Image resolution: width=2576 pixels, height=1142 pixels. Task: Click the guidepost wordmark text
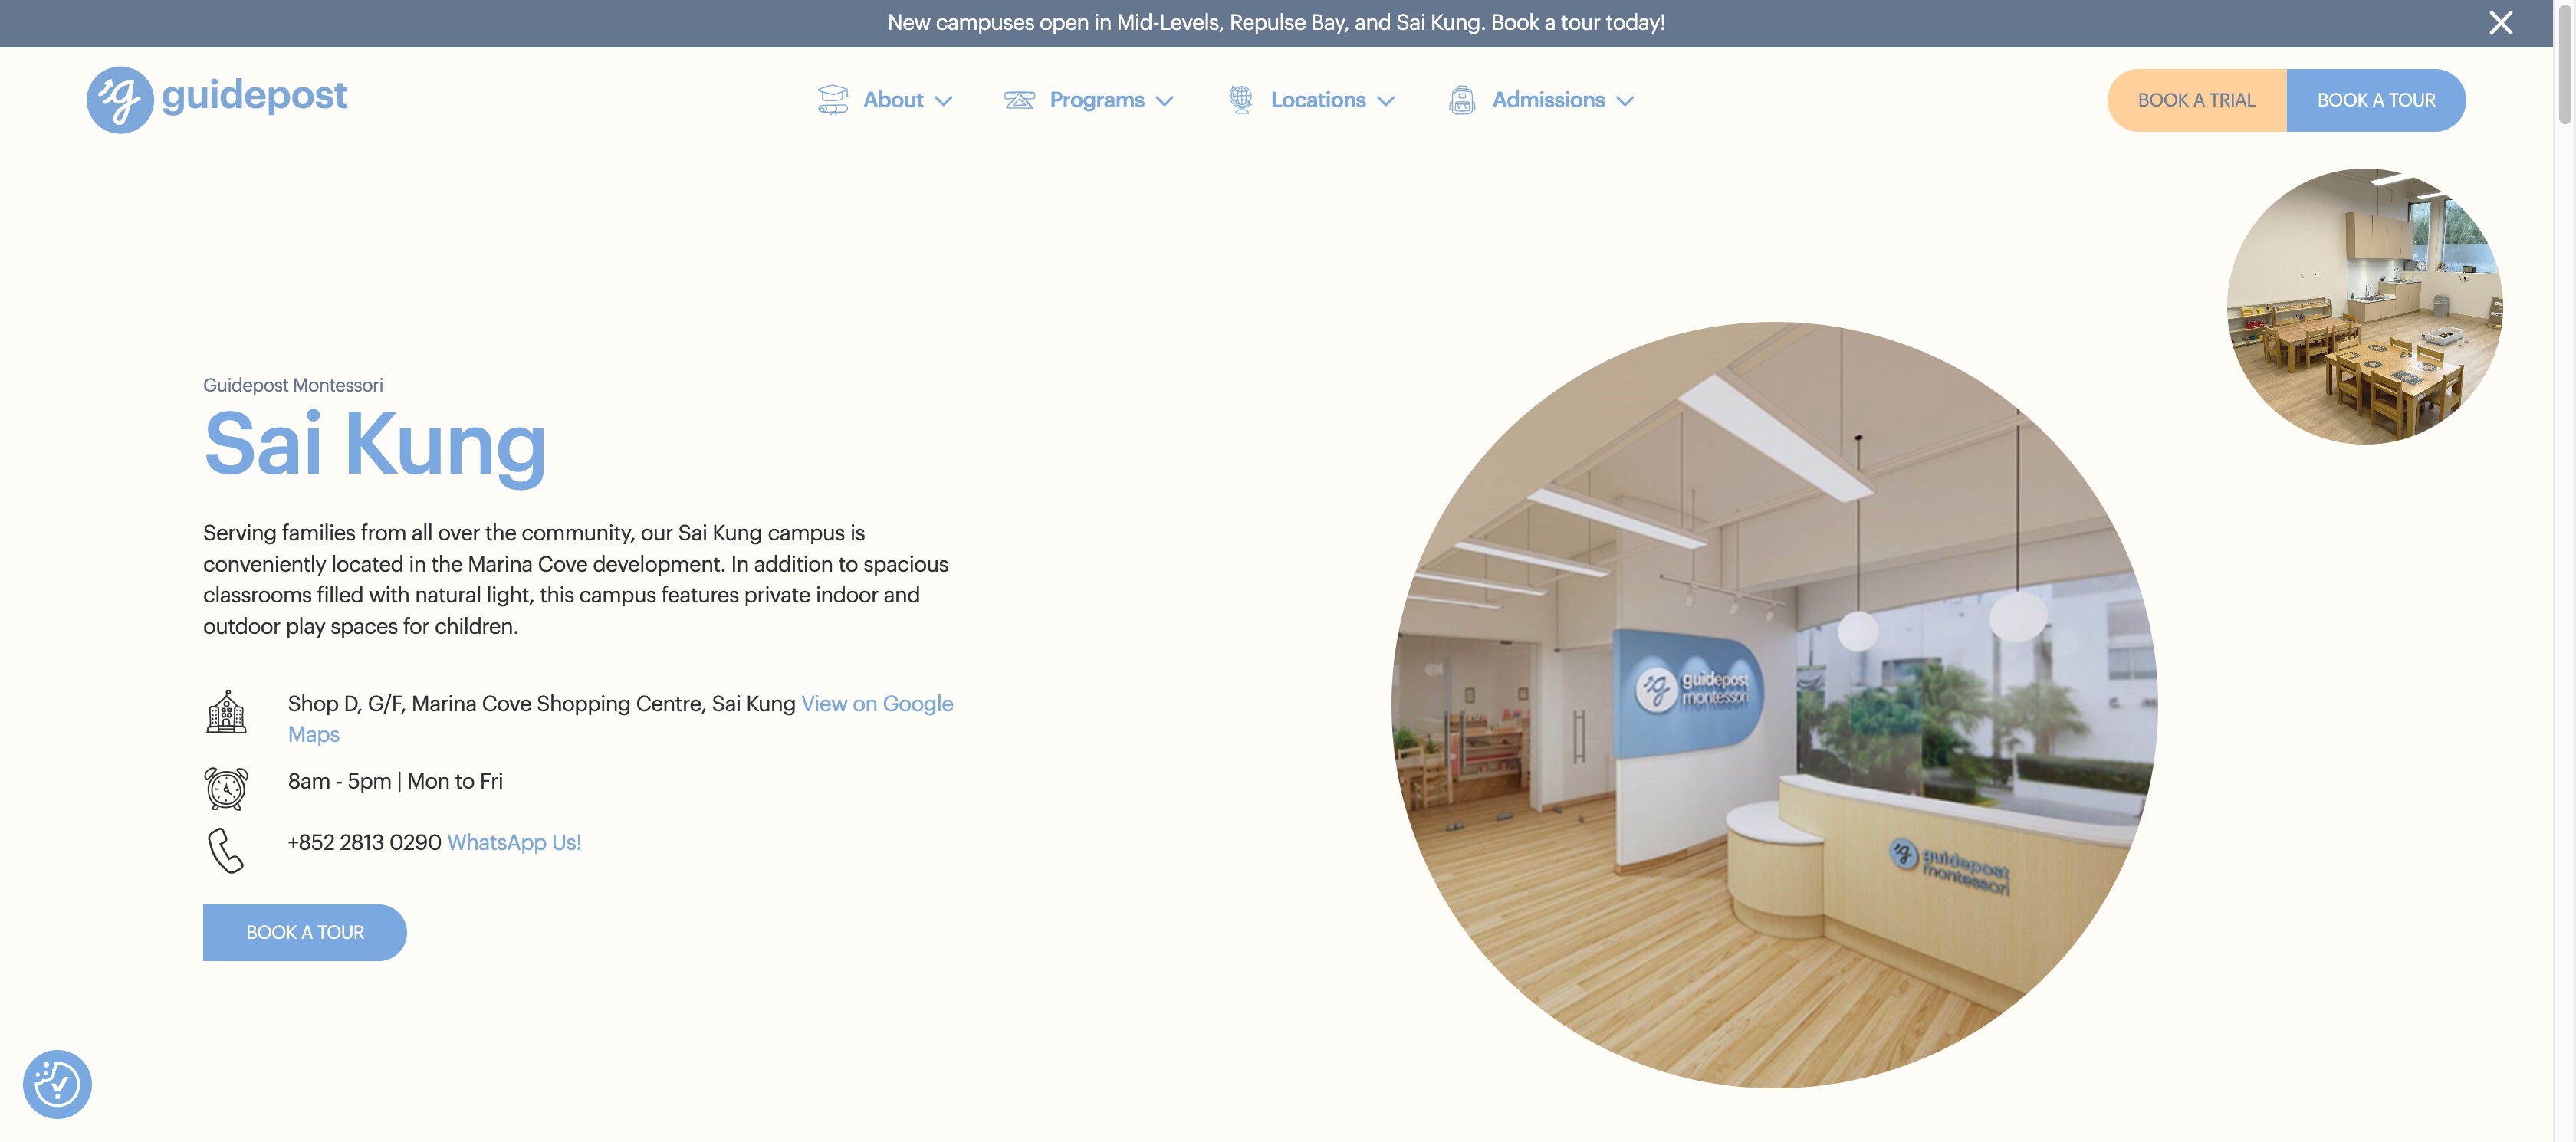(254, 97)
